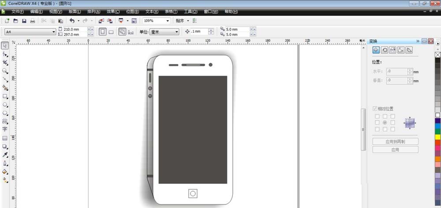Image resolution: width=441 pixels, height=208 pixels.
Task: Create a new document
Action: pyautogui.click(x=7, y=21)
